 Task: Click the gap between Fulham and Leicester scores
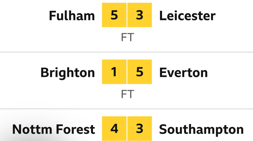[x=127, y=15]
